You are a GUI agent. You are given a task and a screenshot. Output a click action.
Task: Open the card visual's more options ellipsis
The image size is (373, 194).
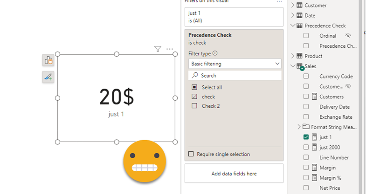pyautogui.click(x=170, y=49)
